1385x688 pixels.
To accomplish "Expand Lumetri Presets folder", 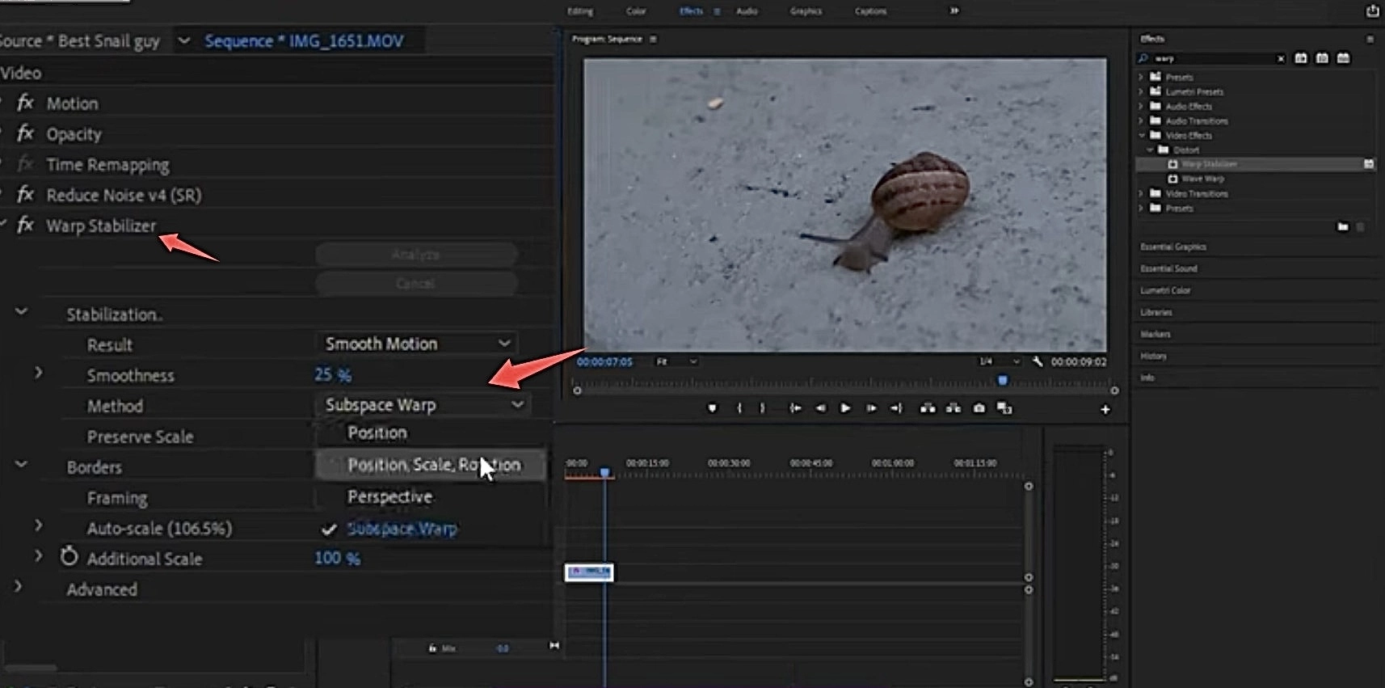I will tap(1141, 91).
